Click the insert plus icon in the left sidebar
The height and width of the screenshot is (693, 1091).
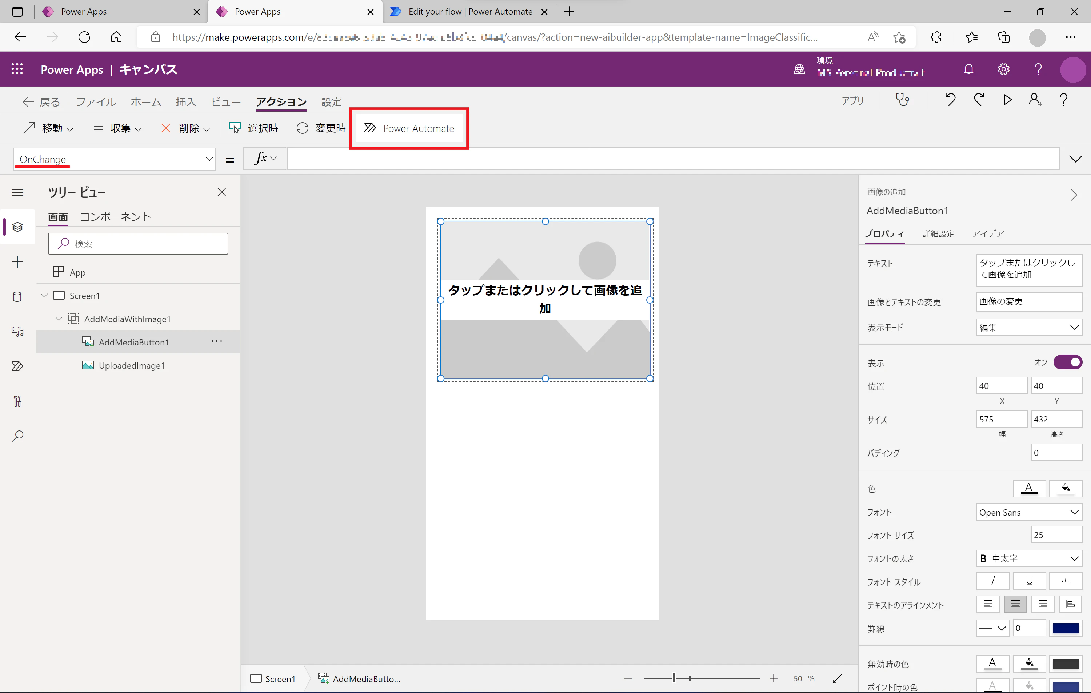coord(17,262)
